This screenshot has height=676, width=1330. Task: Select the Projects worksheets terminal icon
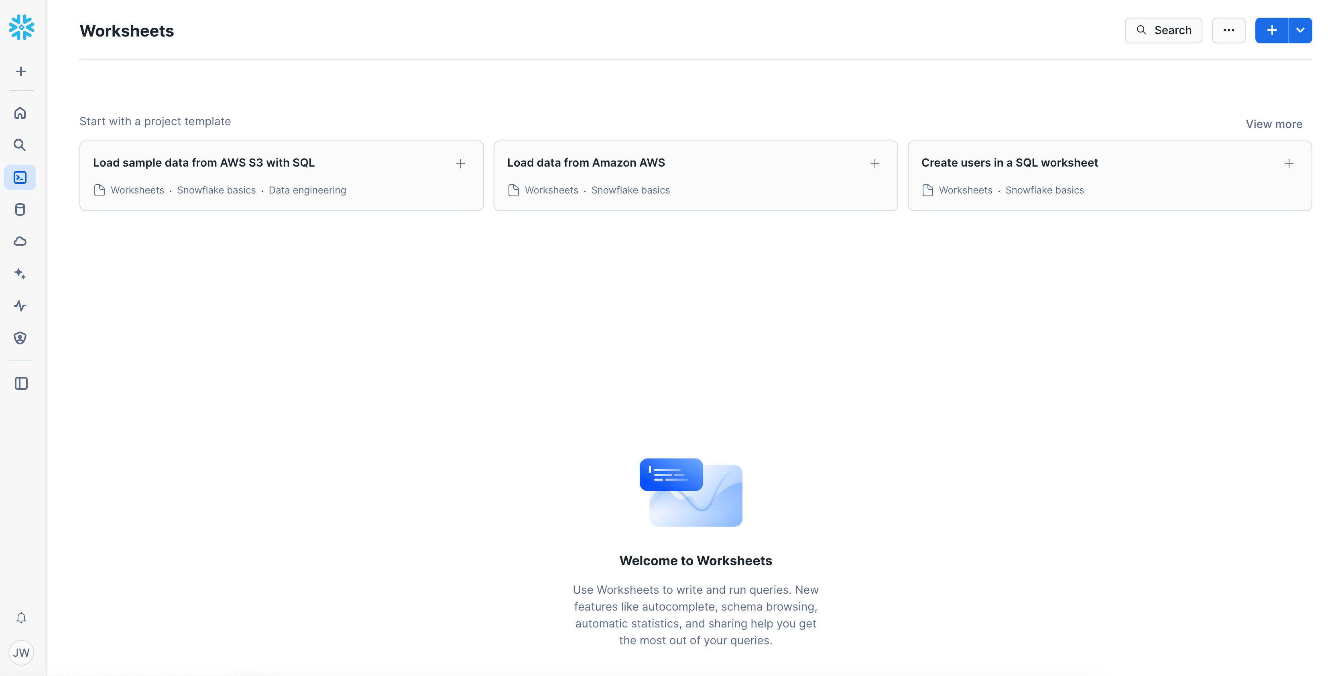coord(20,178)
